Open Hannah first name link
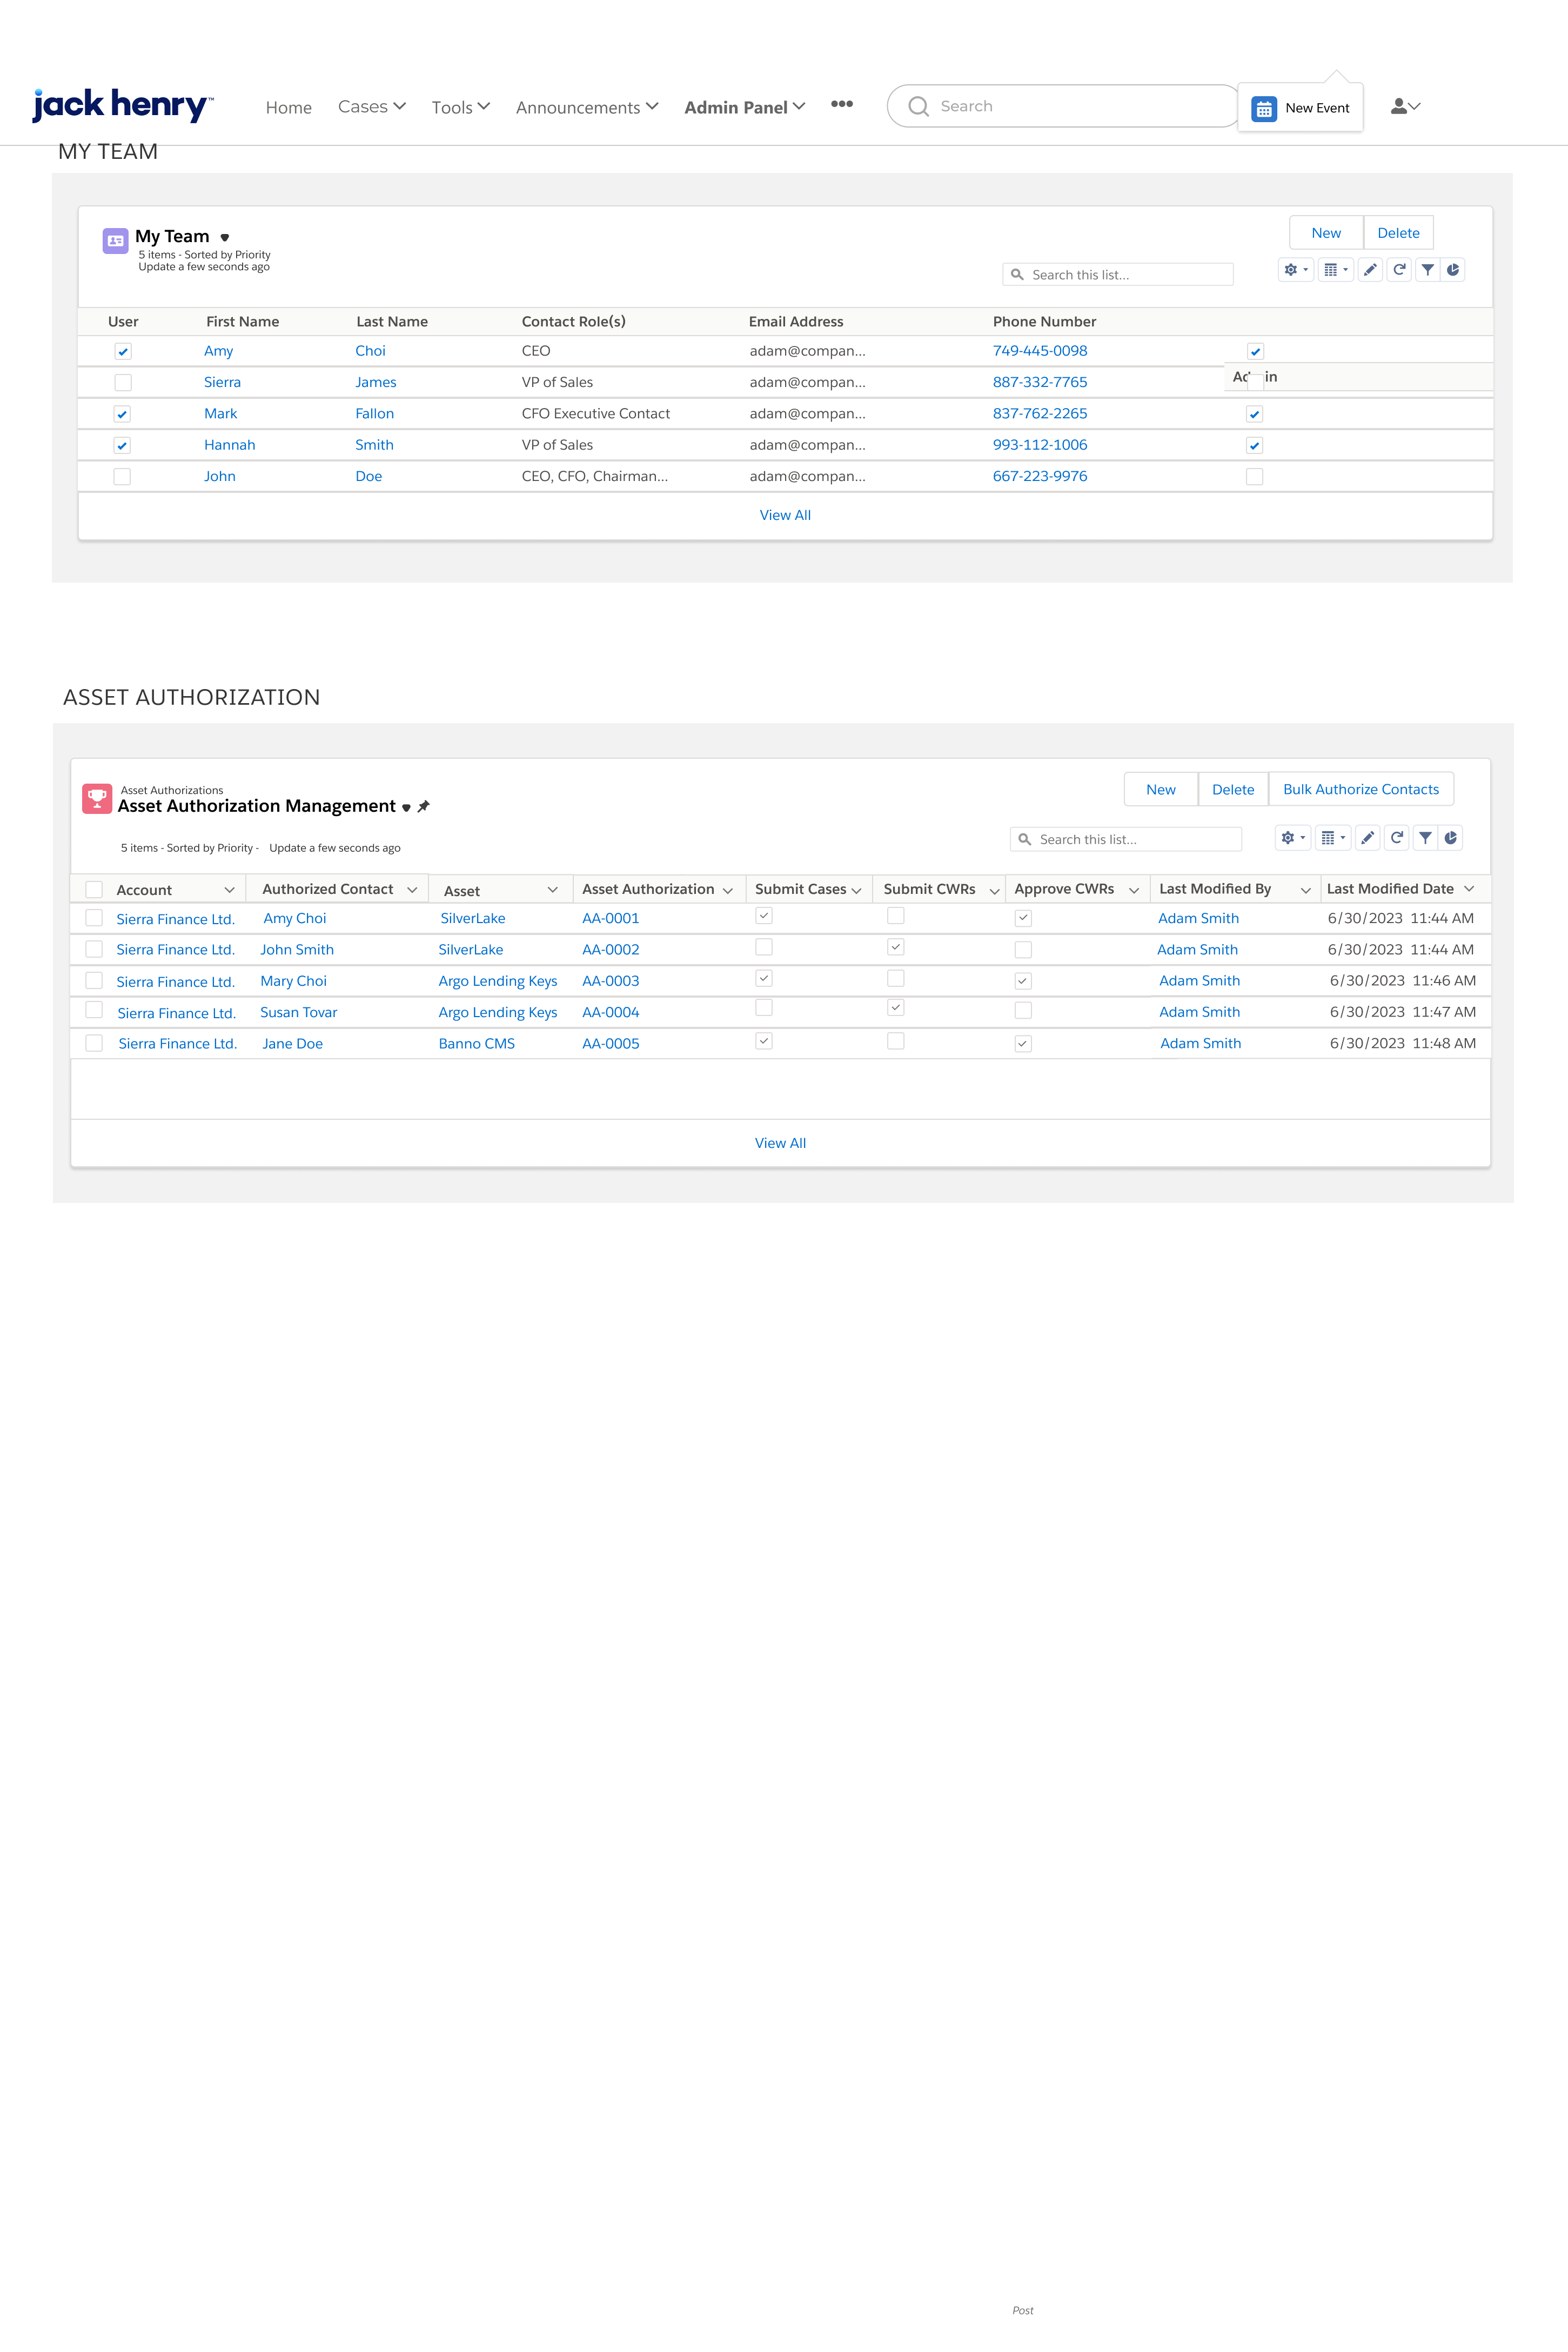This screenshot has width=1568, height=2352. [230, 445]
